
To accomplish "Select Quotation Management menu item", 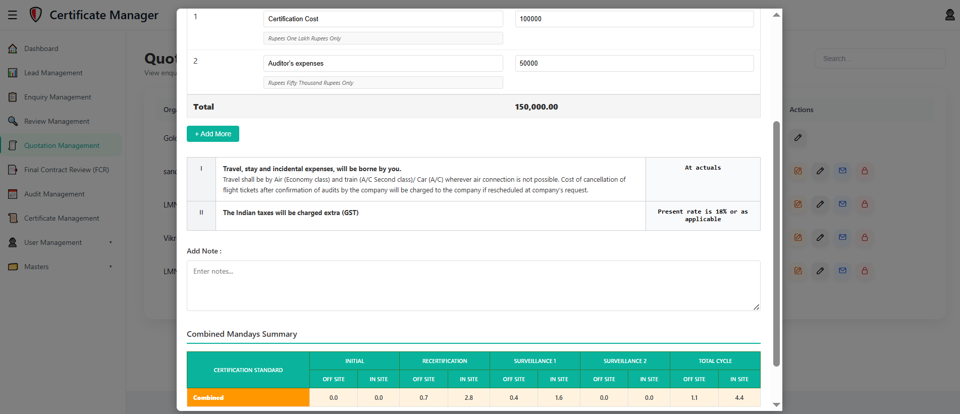I will (x=62, y=145).
